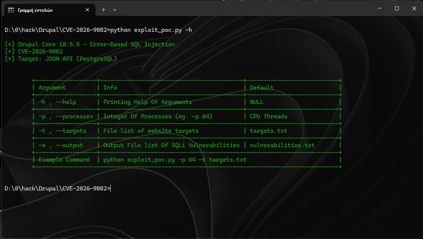Click 'python exploit_poc.py -p 64 -t targets.txt' text
423x239 pixels.
pyautogui.click(x=175, y=160)
